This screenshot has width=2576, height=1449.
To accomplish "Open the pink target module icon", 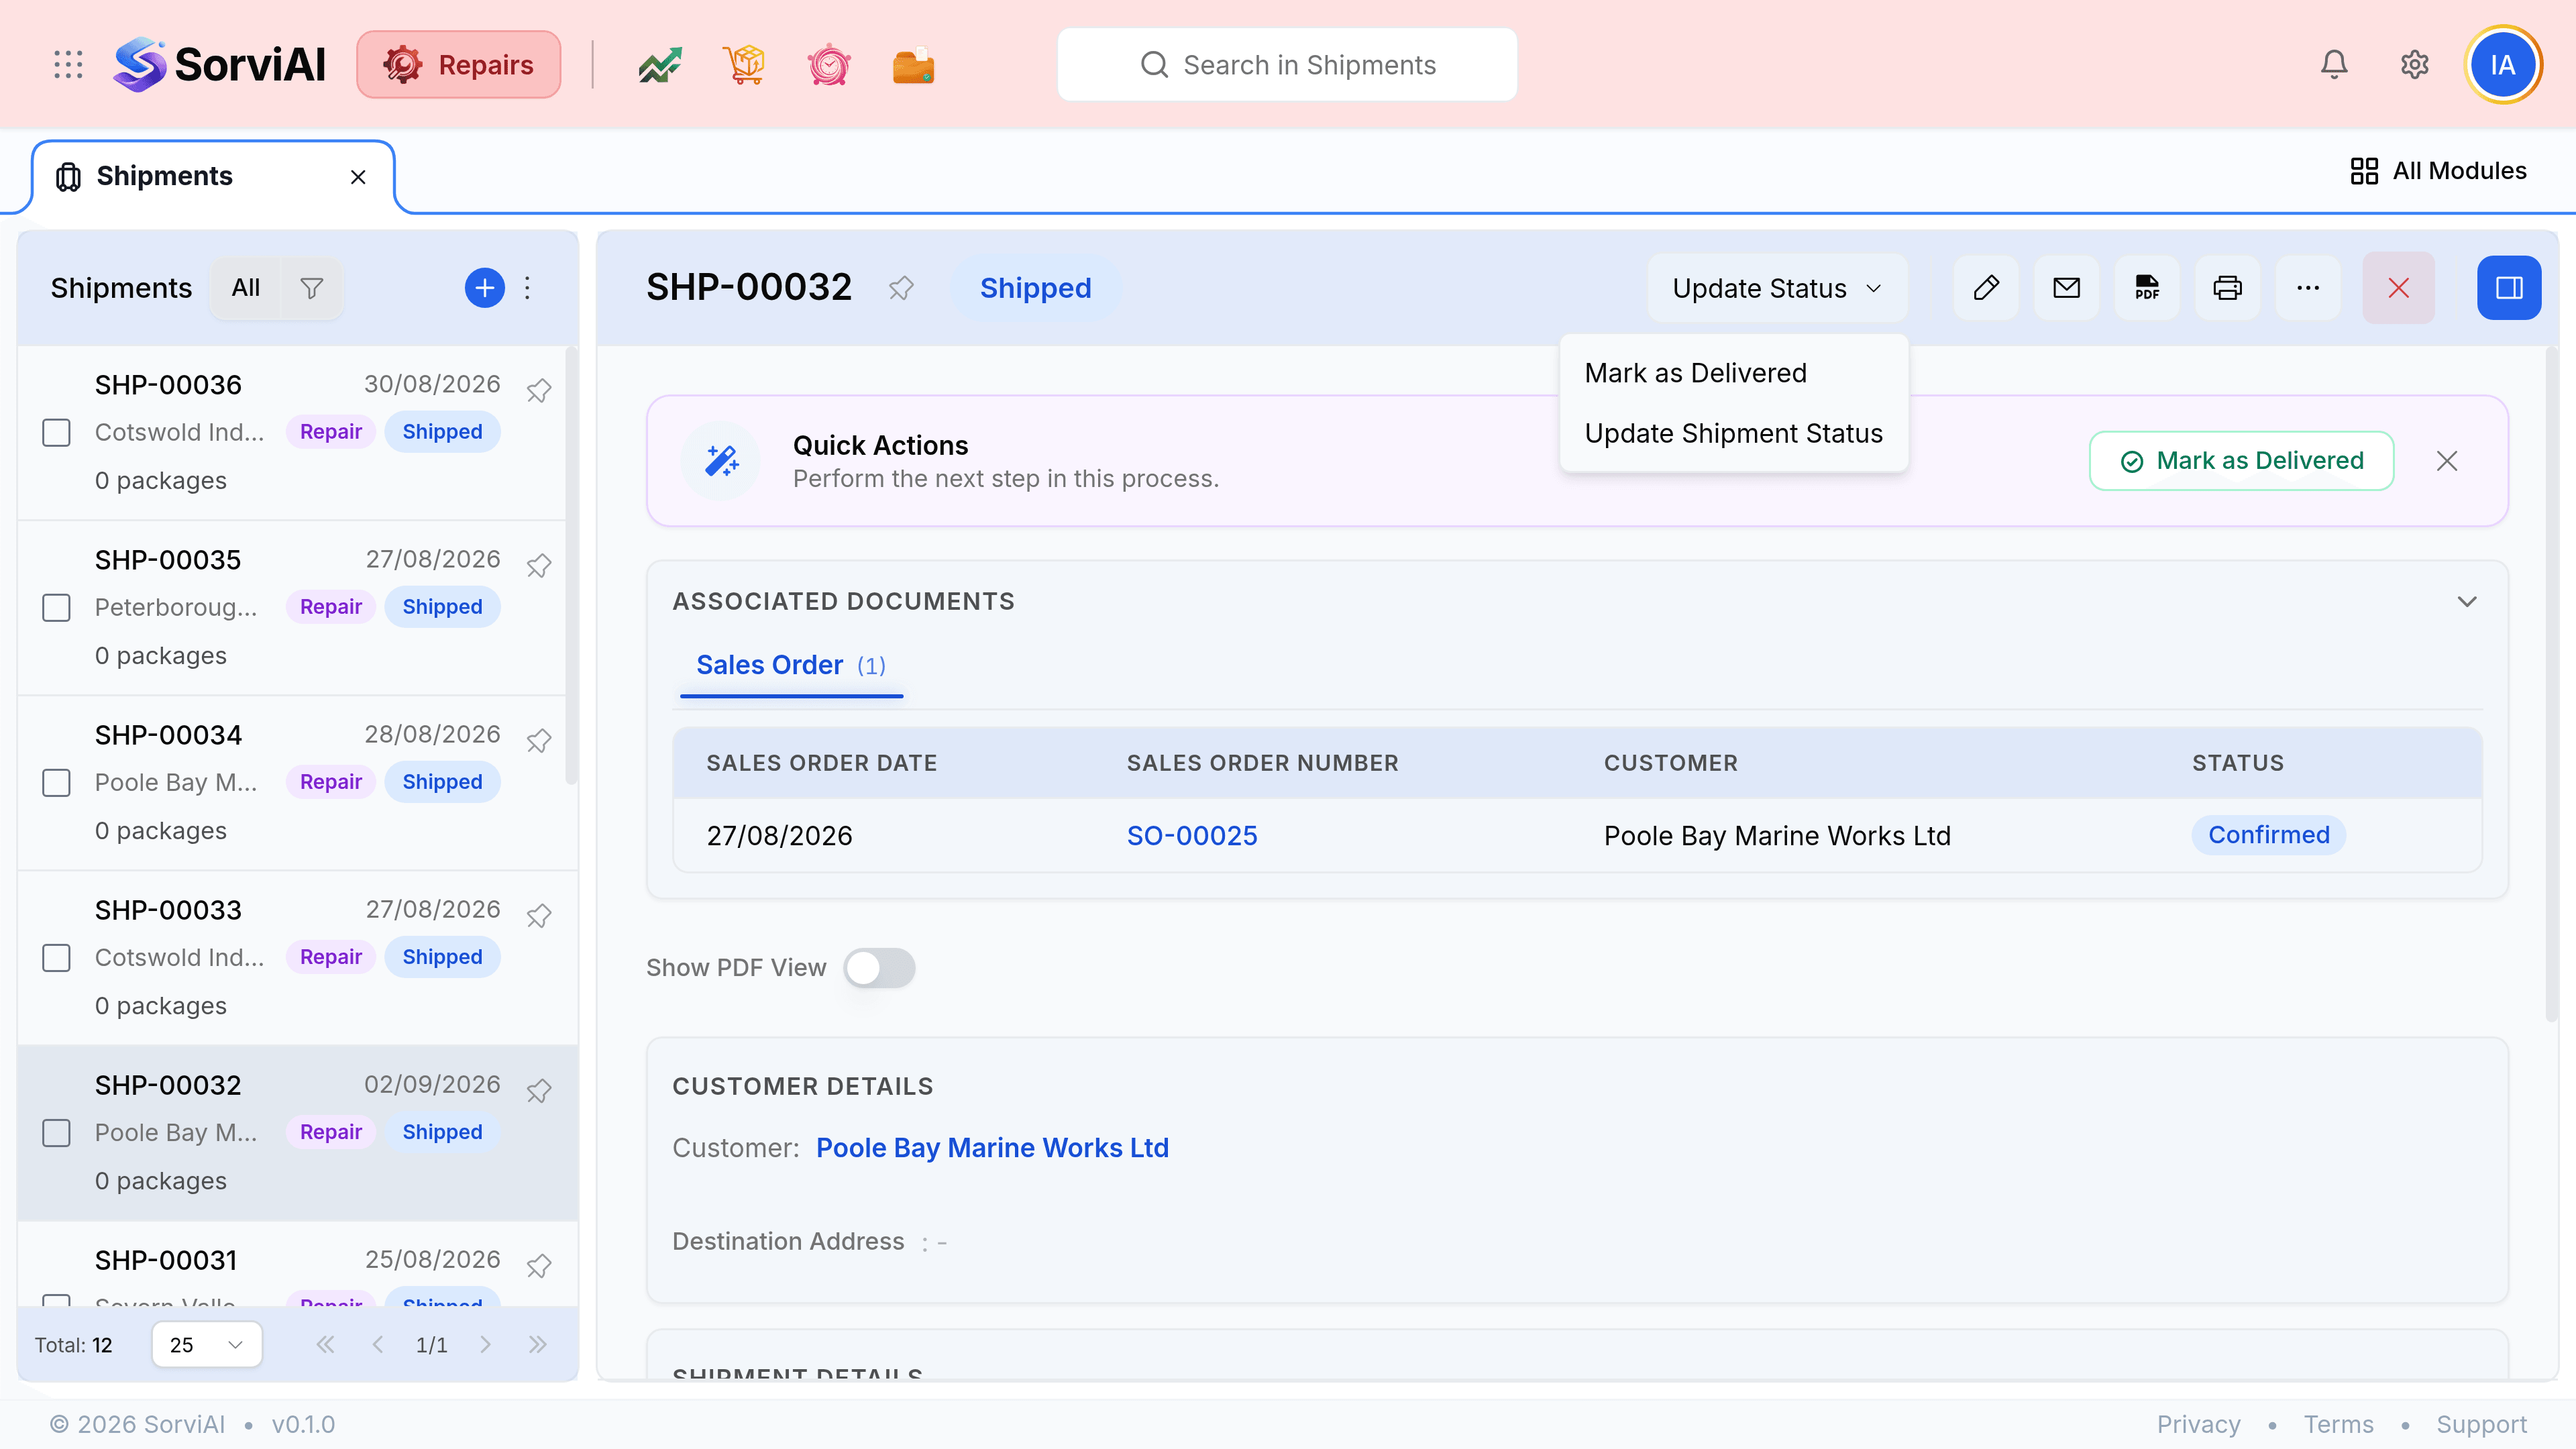I will pos(829,65).
